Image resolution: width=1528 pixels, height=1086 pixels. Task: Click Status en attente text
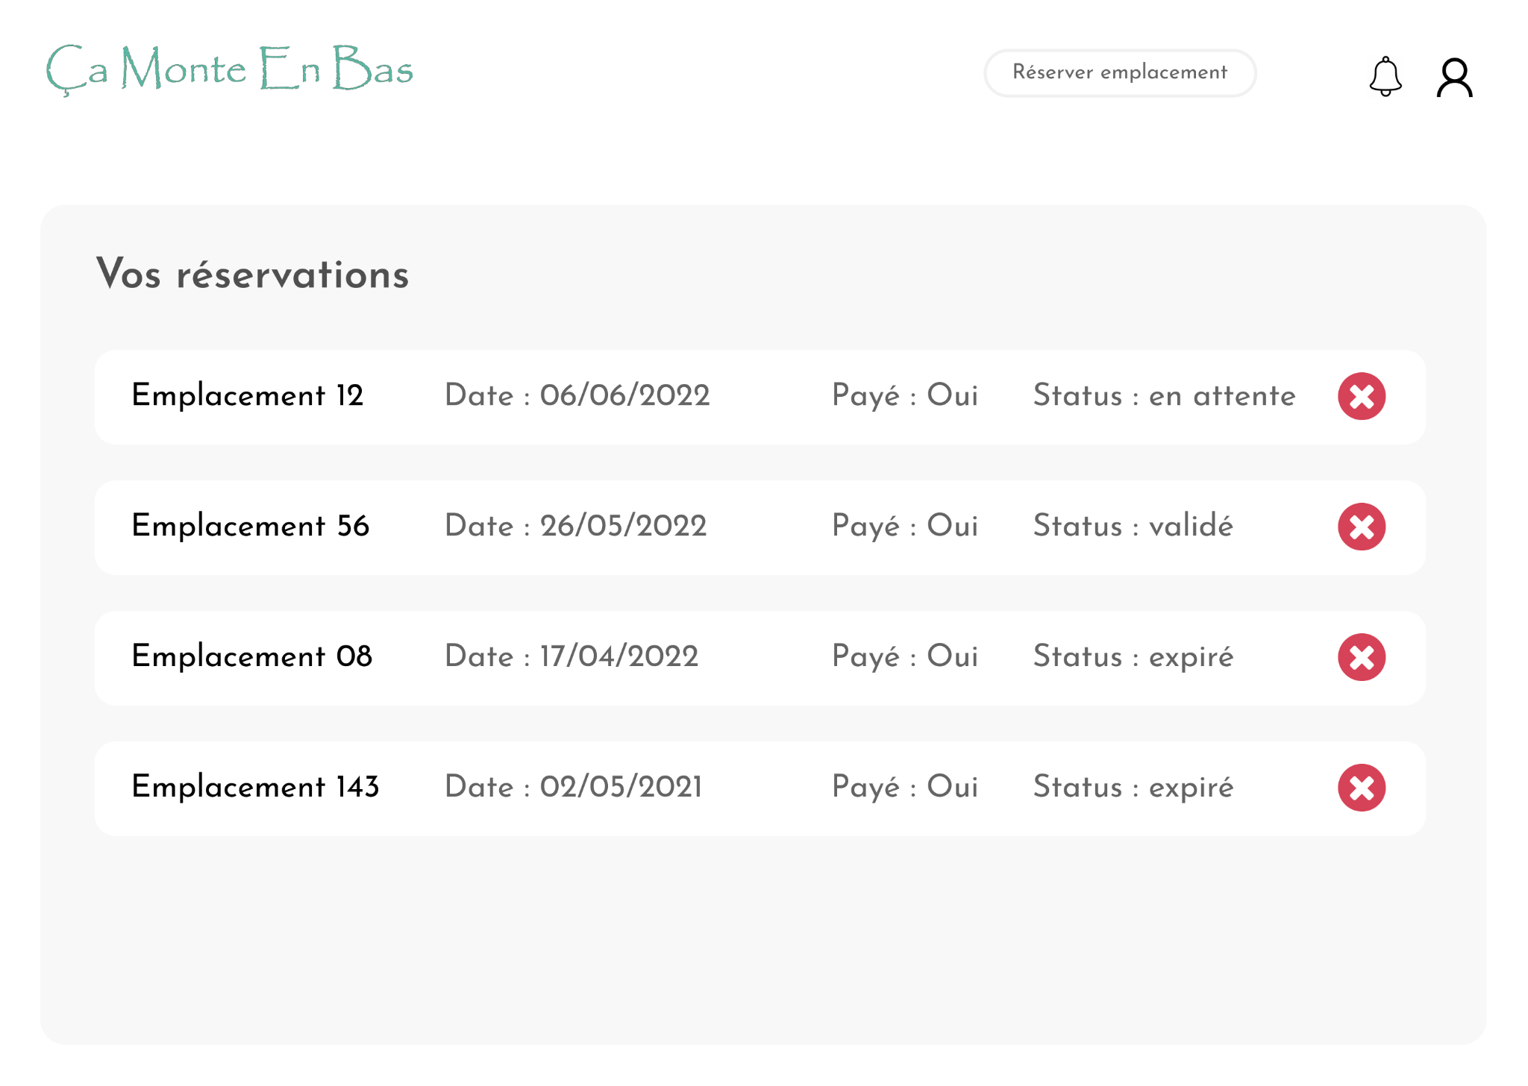1164,395
